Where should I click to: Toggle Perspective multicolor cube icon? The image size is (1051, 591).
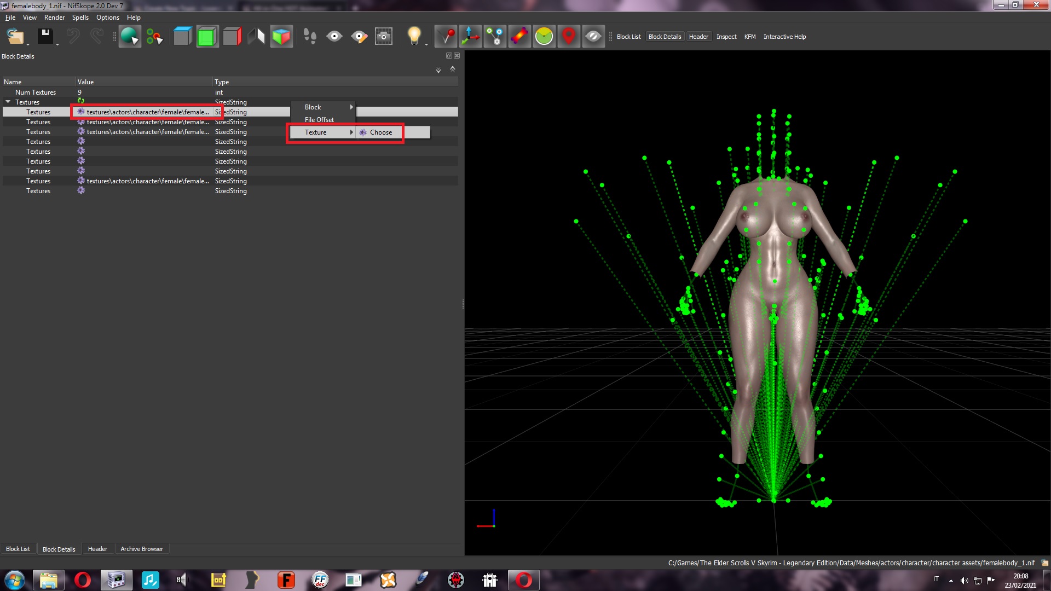(281, 37)
